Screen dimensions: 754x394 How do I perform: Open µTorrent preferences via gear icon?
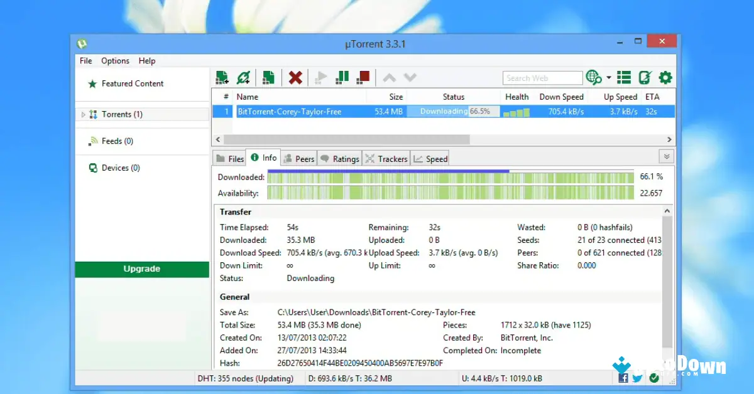coord(665,77)
